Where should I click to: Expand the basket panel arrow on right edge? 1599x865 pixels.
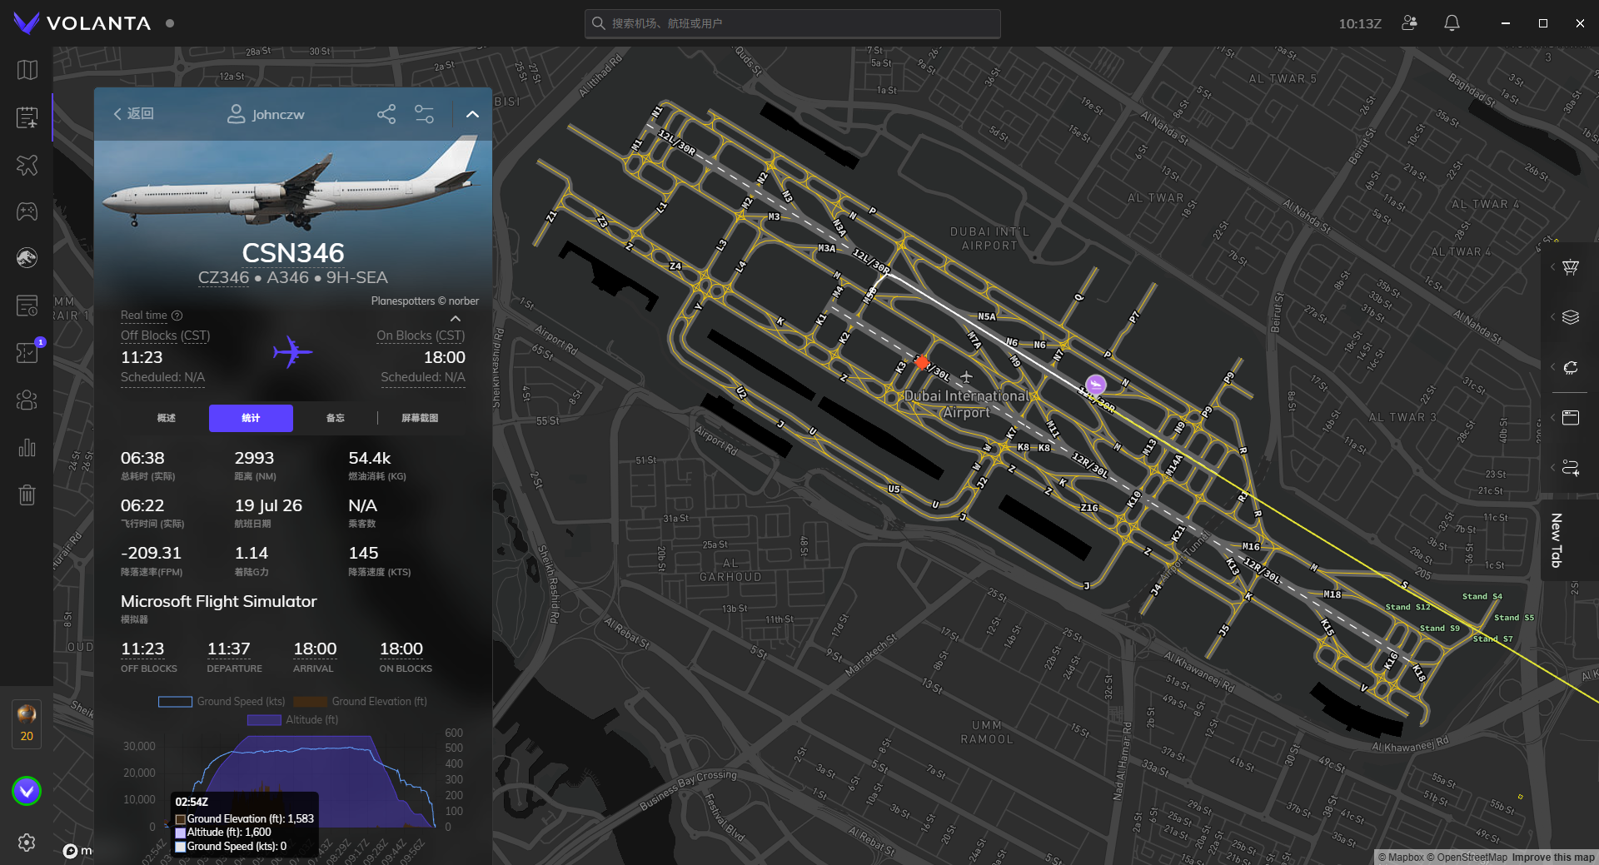(x=1552, y=267)
